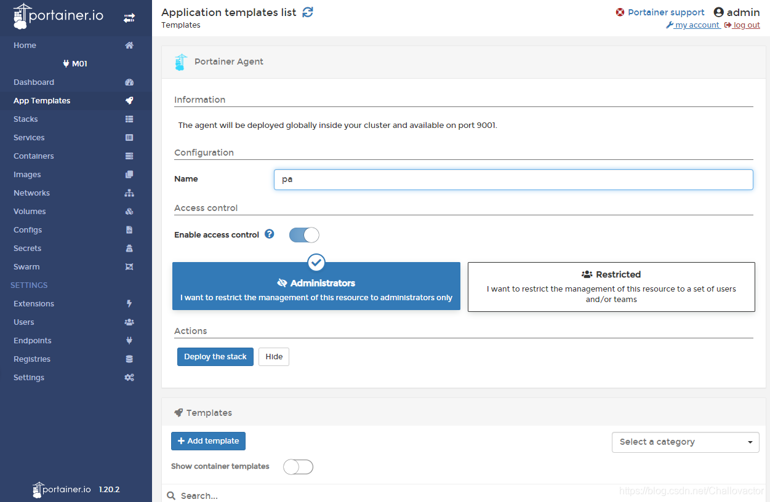This screenshot has height=502, width=770.
Task: Open the Select a category dropdown
Action: coord(686,442)
